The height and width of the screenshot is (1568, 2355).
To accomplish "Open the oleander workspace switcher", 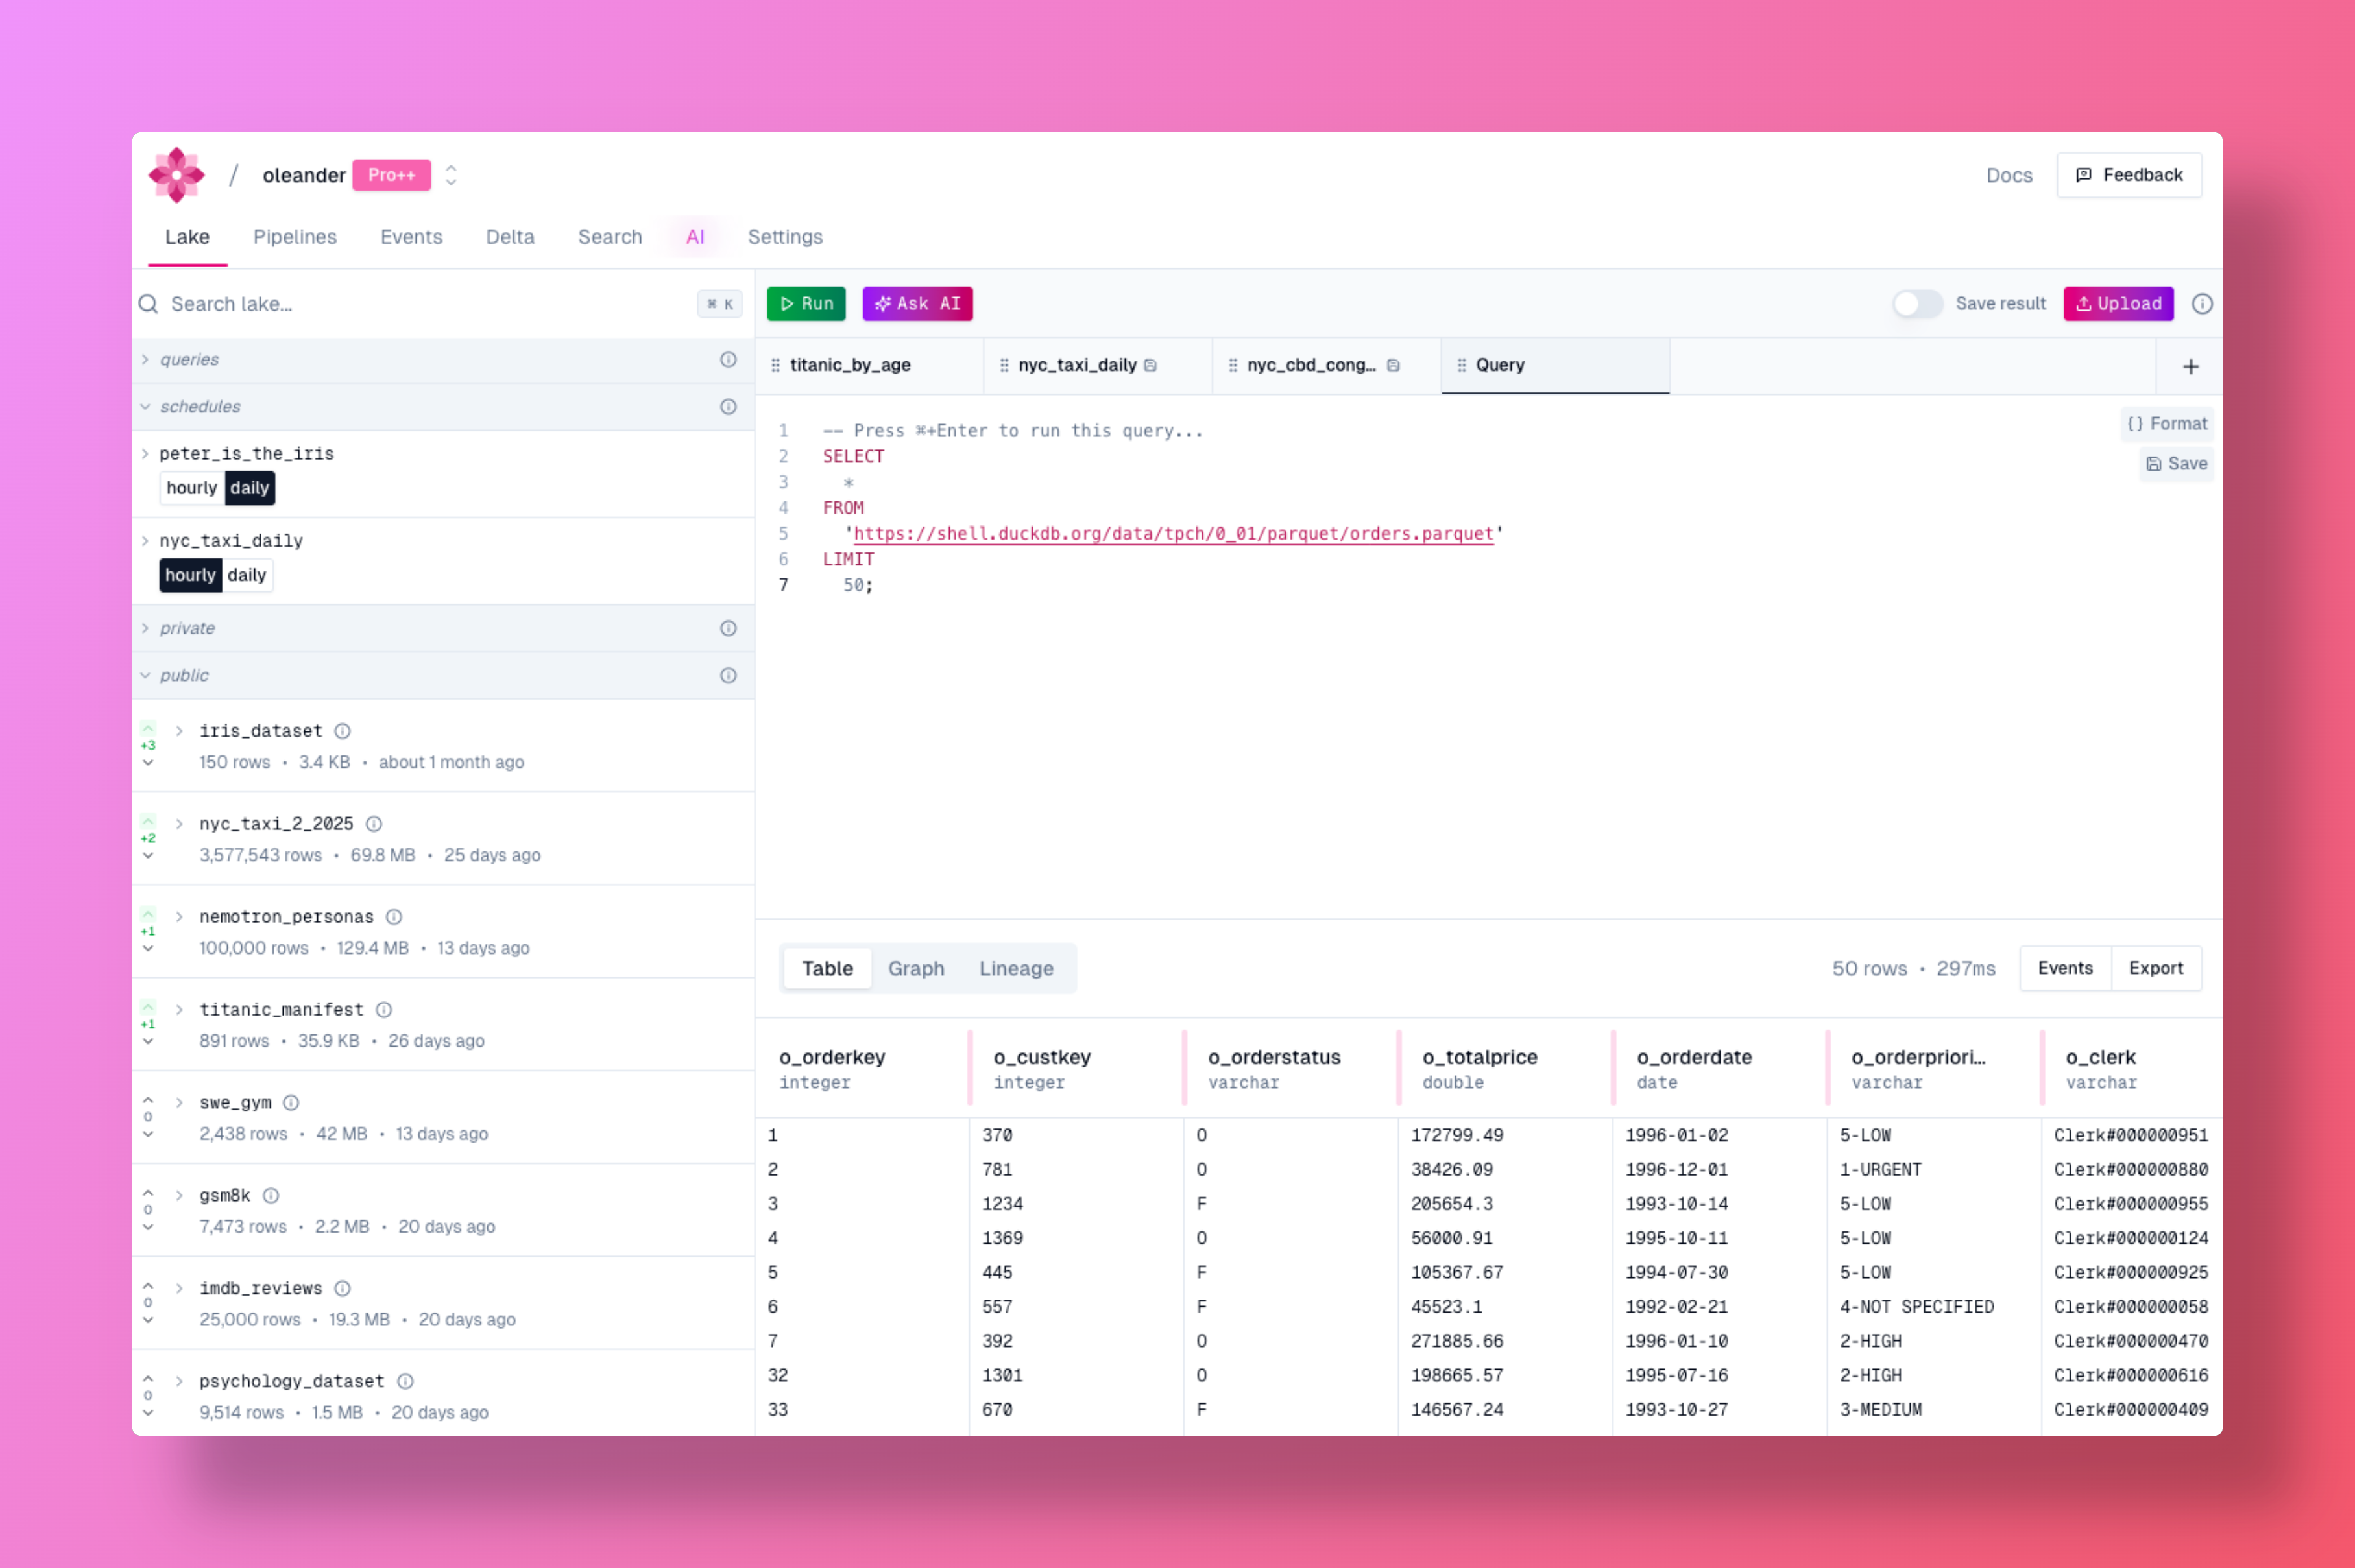I will (451, 175).
